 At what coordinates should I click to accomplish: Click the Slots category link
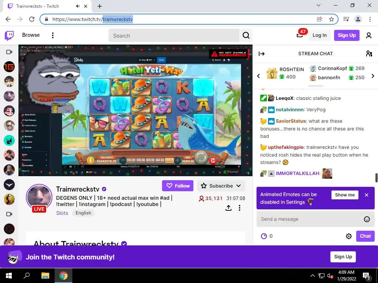[62, 213]
